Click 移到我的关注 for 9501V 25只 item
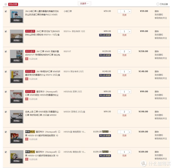 [x=161, y=78]
